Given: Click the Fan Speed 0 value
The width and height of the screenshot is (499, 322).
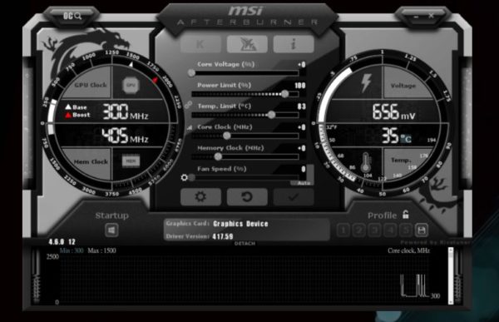Looking at the screenshot, I should coord(304,169).
